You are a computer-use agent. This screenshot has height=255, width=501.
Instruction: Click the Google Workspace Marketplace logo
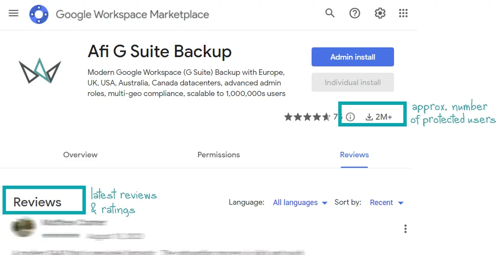[x=39, y=14]
